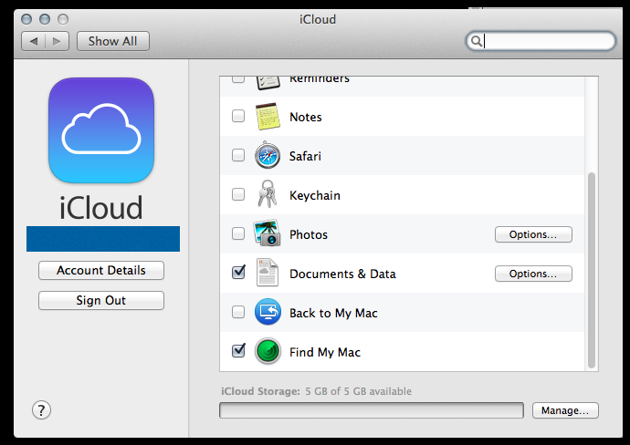Enable the Back to My Mac checkbox

tap(238, 312)
